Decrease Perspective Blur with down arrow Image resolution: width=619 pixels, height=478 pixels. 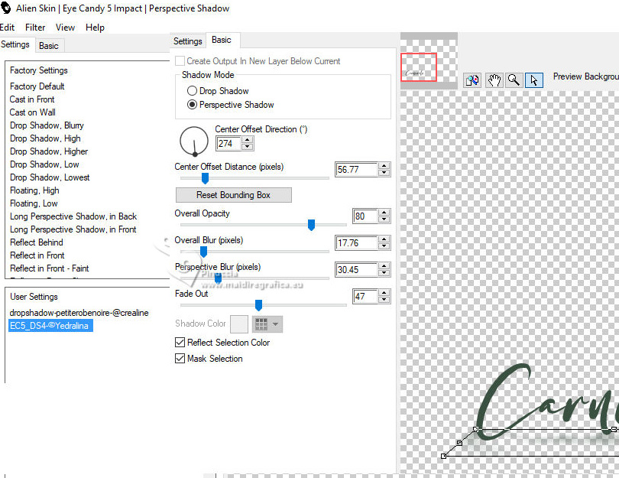point(384,273)
